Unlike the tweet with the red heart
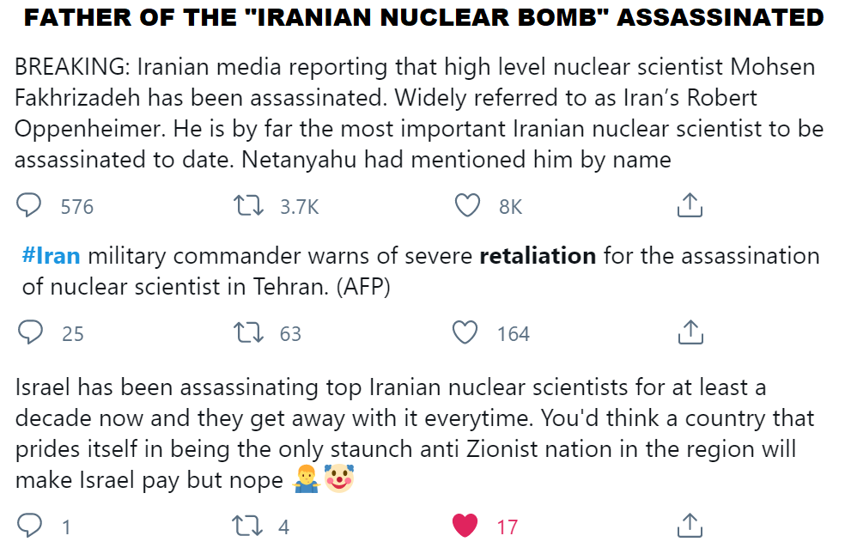Image resolution: width=845 pixels, height=548 pixels. click(x=465, y=525)
